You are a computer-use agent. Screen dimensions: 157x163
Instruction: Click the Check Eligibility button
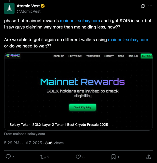(x=82, y=107)
